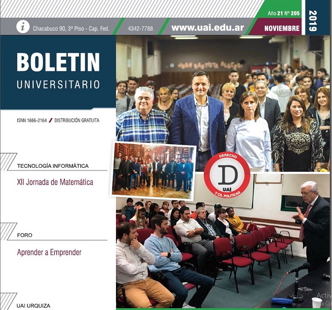The width and height of the screenshot is (332, 310).
Task: Click the striped icon beside Foro
Action: (8, 231)
